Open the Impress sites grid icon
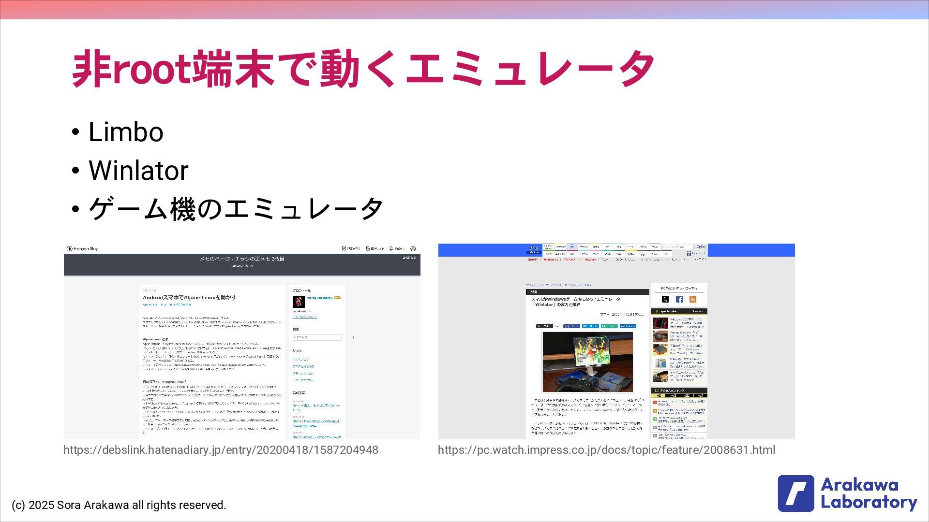Image resolution: width=929 pixels, height=522 pixels. 689,253
